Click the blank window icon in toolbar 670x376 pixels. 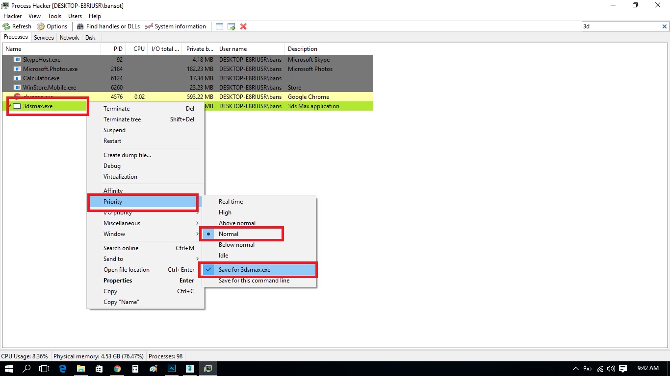pos(219,26)
